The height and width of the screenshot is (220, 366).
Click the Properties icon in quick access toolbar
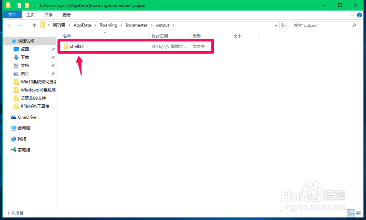[19, 5]
